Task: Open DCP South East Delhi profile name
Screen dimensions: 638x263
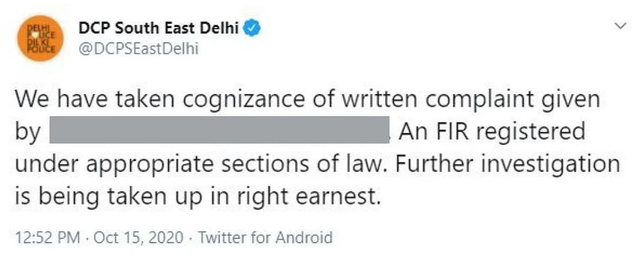Action: (158, 28)
